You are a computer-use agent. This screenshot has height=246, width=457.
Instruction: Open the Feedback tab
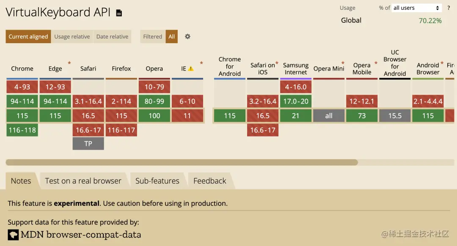click(210, 181)
